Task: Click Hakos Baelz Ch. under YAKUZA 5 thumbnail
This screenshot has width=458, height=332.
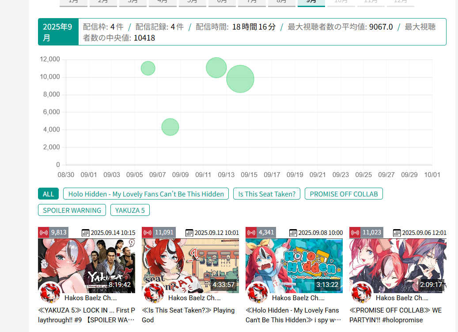Action: pos(91,298)
